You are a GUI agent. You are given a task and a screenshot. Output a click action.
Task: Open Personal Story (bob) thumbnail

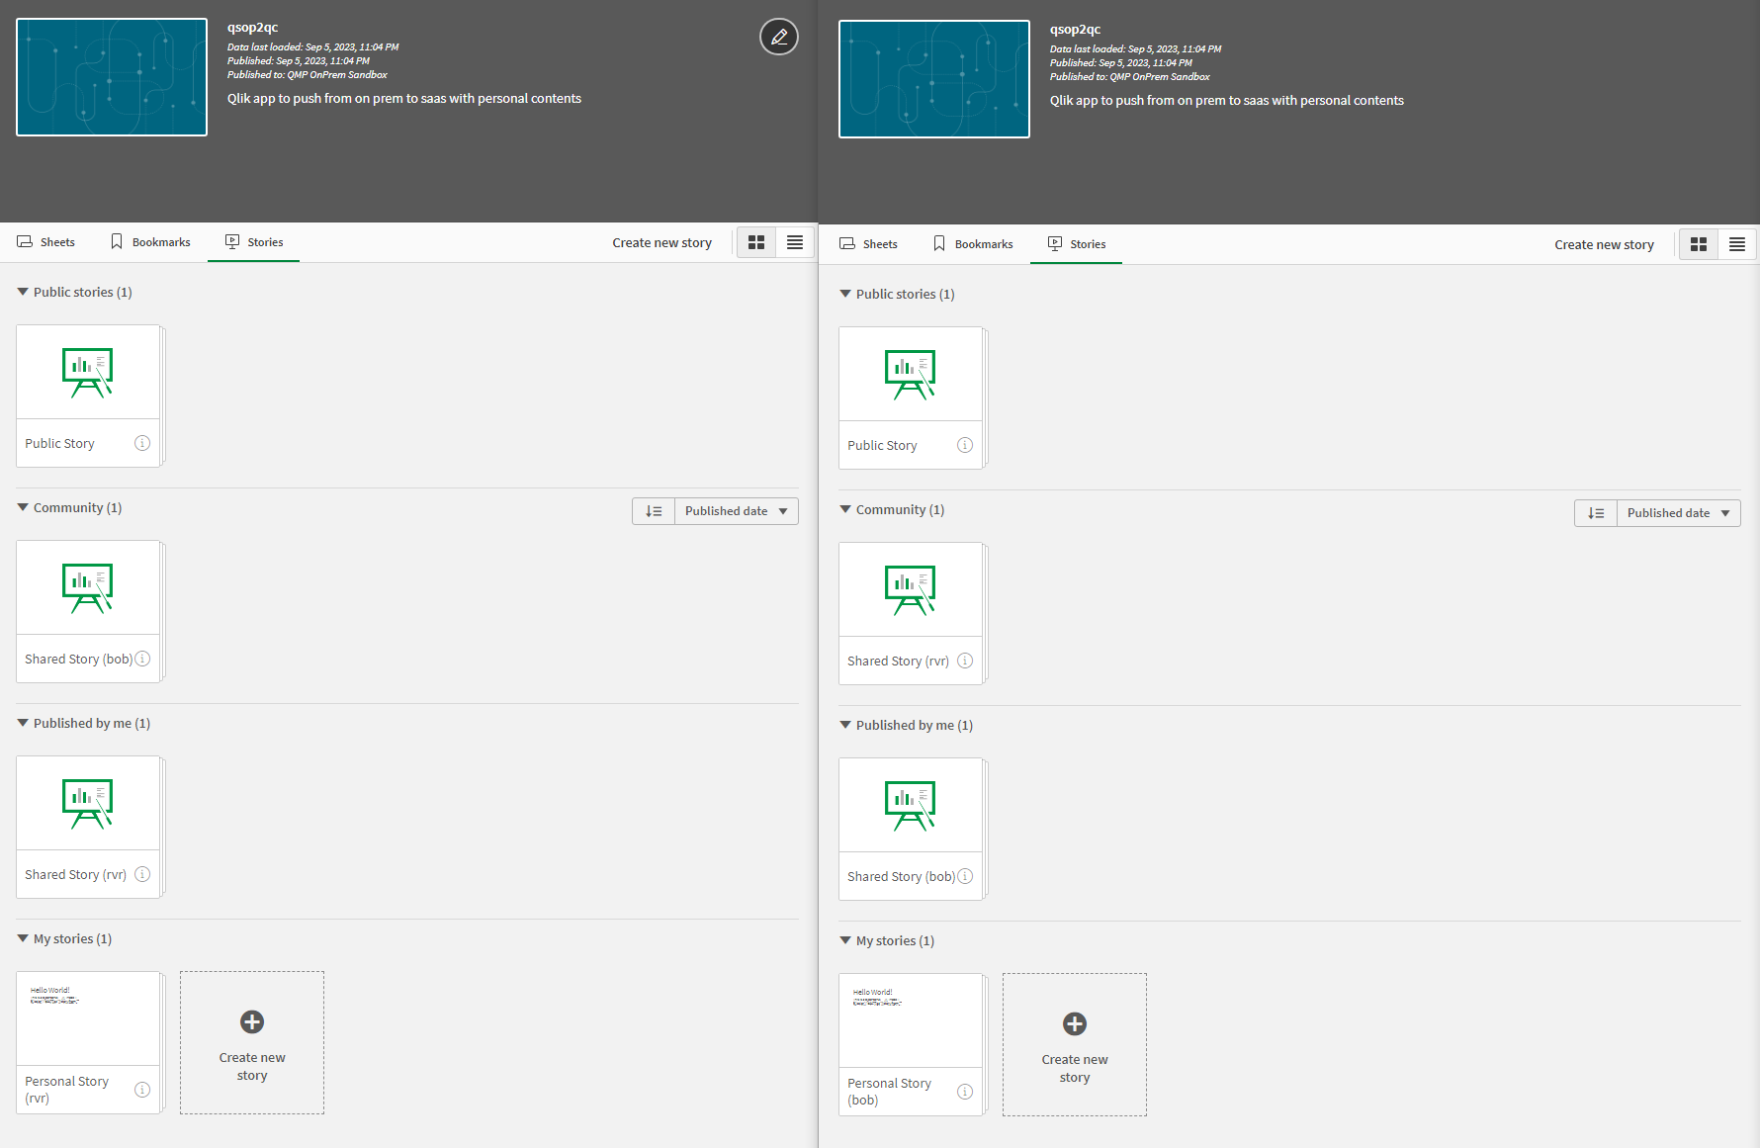[911, 1021]
